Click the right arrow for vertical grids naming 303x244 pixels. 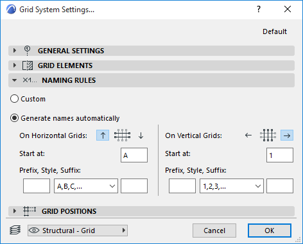pos(287,135)
